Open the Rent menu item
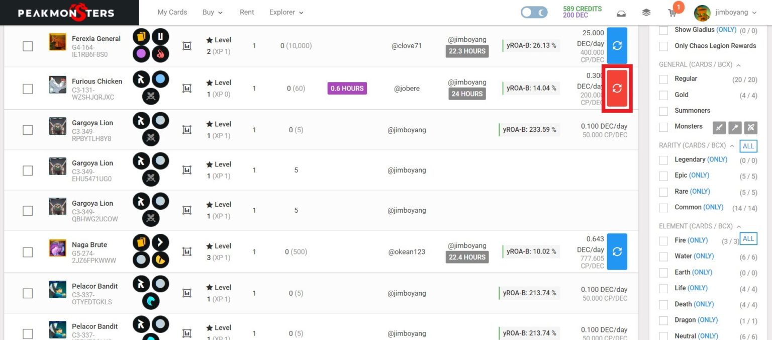Image resolution: width=772 pixels, height=340 pixels. coord(247,13)
